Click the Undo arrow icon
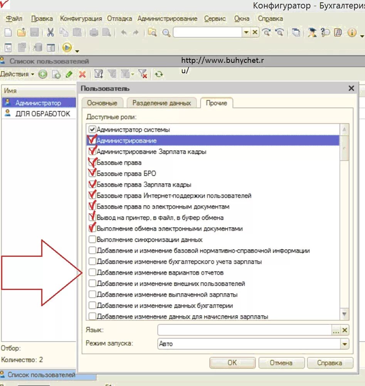This screenshot has height=386, width=365. pos(124,32)
